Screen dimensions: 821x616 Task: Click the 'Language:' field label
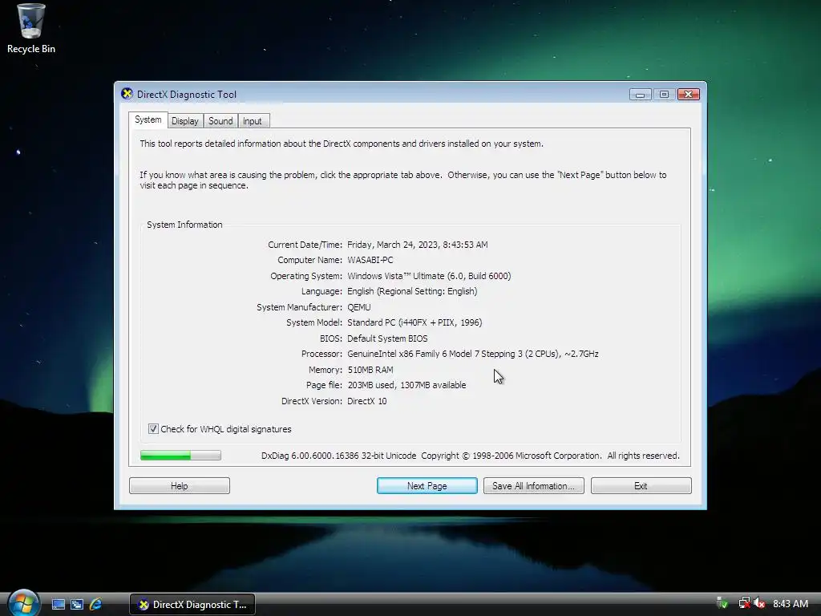click(322, 291)
